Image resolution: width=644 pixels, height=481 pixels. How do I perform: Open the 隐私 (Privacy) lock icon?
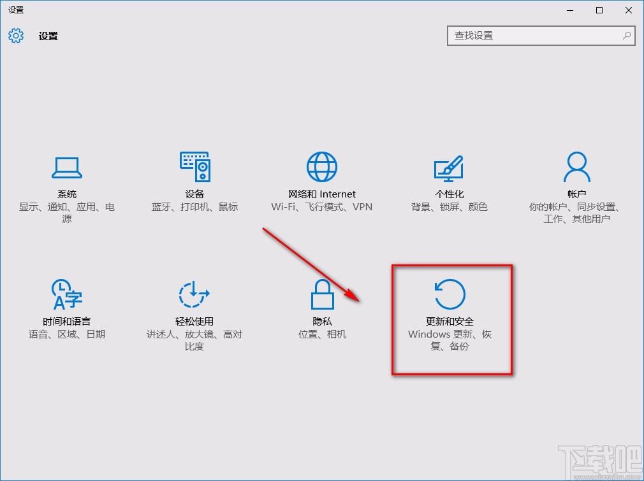pyautogui.click(x=321, y=294)
